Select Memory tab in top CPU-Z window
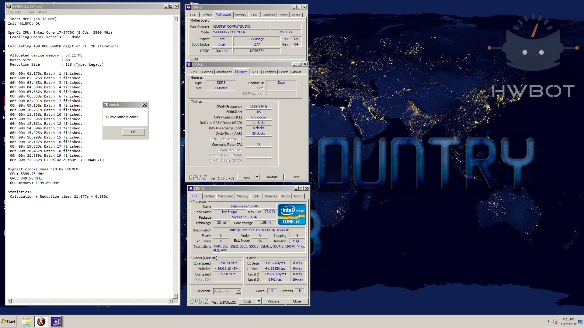584x328 pixels. (240, 15)
